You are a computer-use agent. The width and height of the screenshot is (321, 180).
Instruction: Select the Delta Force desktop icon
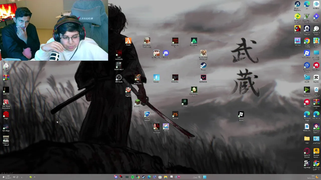click(x=194, y=41)
